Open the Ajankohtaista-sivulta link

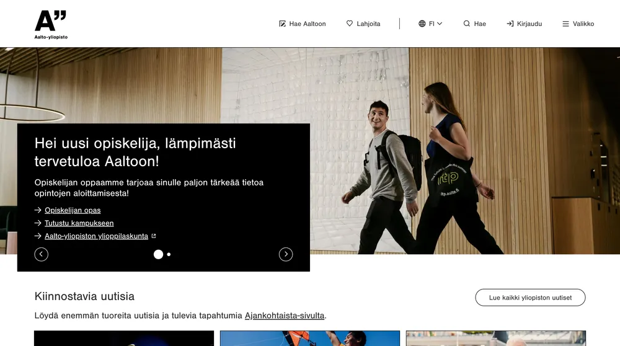(285, 316)
